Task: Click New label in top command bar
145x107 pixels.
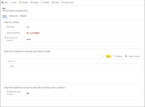Action: (15, 2)
